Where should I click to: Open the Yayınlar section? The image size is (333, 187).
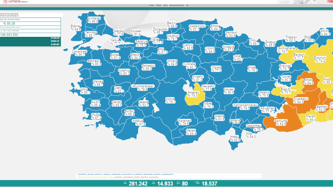point(165,5)
